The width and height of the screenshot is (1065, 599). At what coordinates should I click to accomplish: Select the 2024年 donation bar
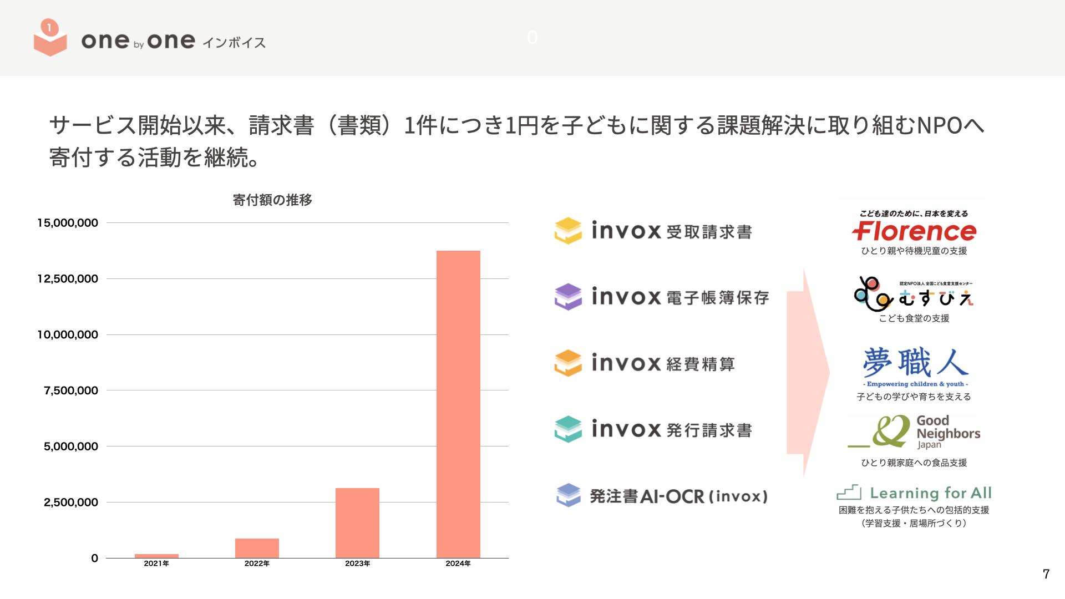[x=458, y=404]
